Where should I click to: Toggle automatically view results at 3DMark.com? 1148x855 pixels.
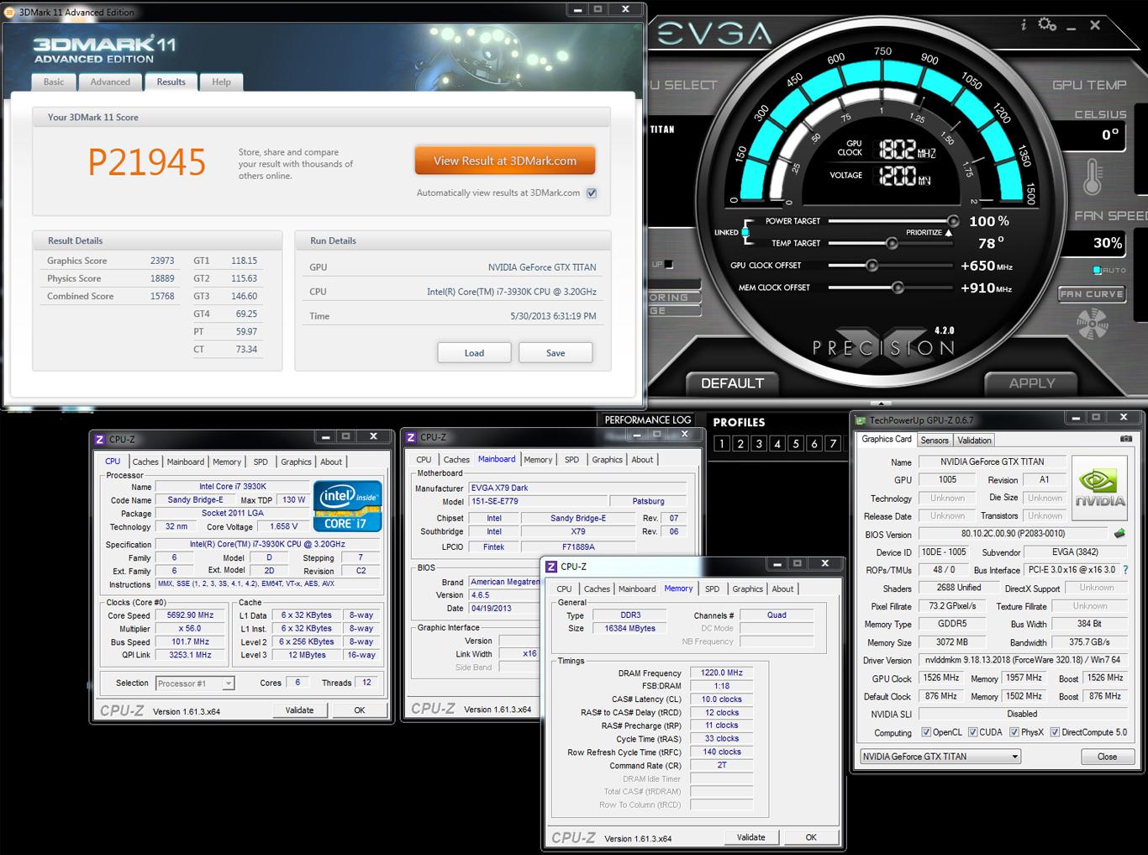click(x=592, y=193)
